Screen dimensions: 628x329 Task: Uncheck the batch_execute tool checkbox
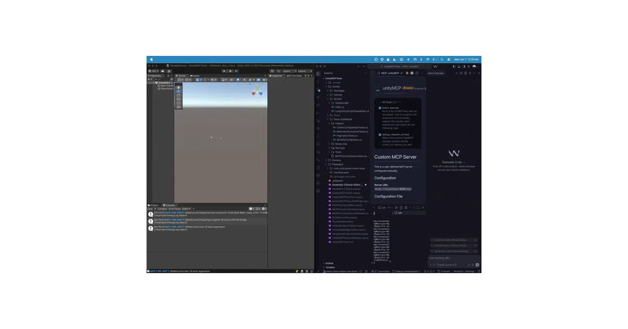coord(380,108)
